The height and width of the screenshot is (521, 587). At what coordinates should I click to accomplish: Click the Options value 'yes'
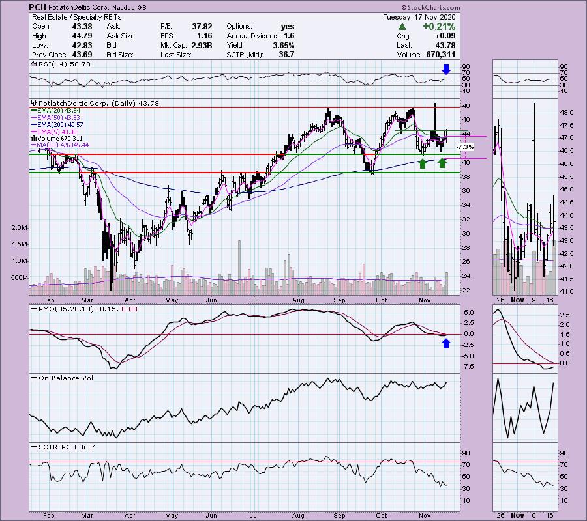pos(288,27)
